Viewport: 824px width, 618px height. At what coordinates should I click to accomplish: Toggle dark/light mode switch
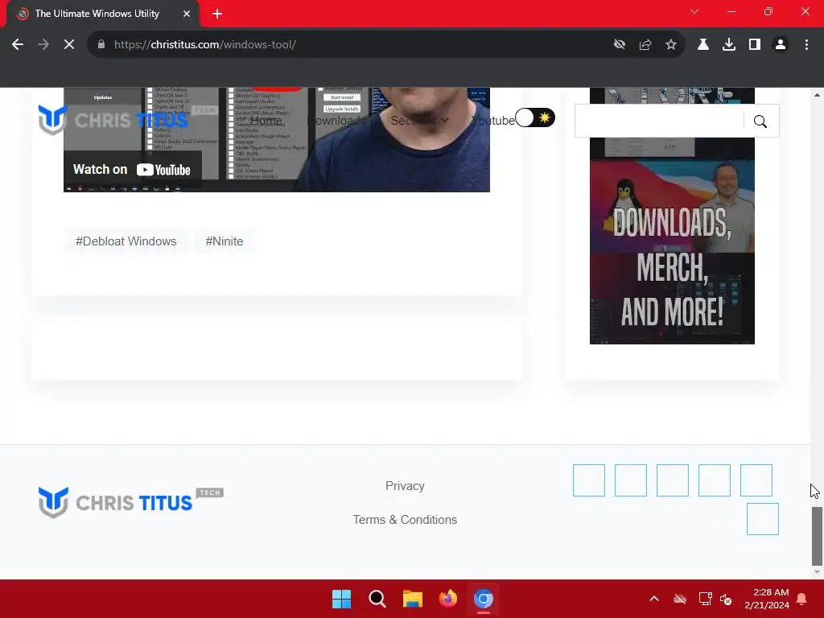coord(535,117)
